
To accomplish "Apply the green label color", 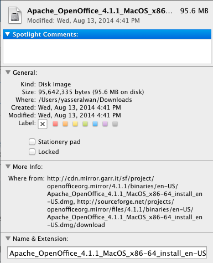I will pyautogui.click(x=85, y=123).
